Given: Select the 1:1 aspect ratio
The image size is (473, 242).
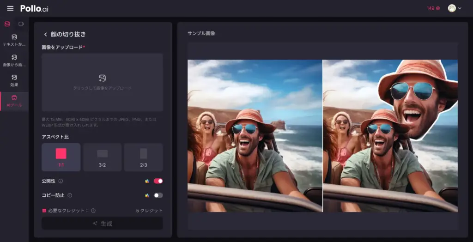Looking at the screenshot, I should click(x=61, y=157).
